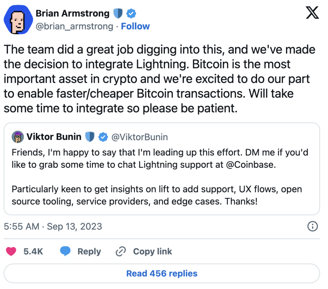
Task: Click Viktor Bunin's small avatar
Action: [x=18, y=137]
